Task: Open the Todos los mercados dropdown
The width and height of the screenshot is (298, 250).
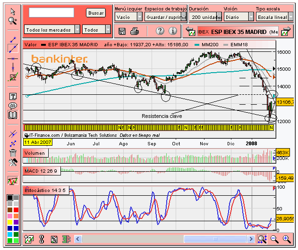Action: (52, 30)
